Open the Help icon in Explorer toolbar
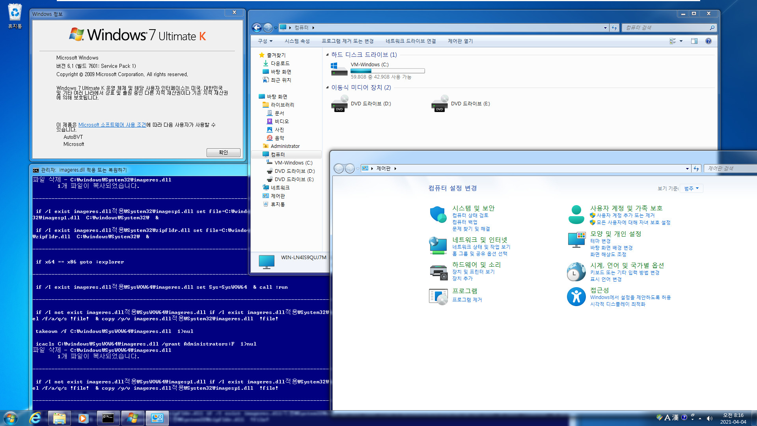 709,41
